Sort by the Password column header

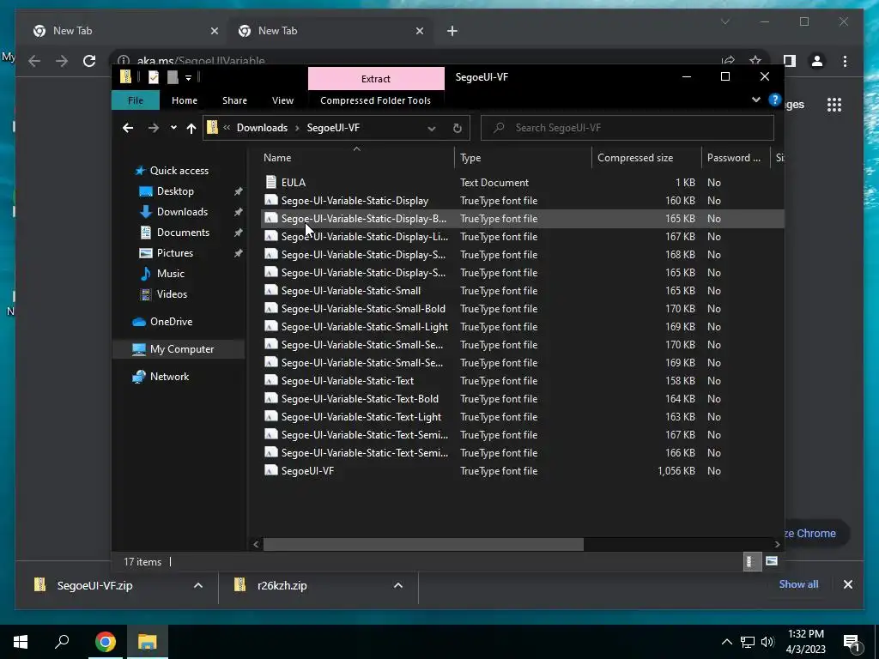coord(736,158)
